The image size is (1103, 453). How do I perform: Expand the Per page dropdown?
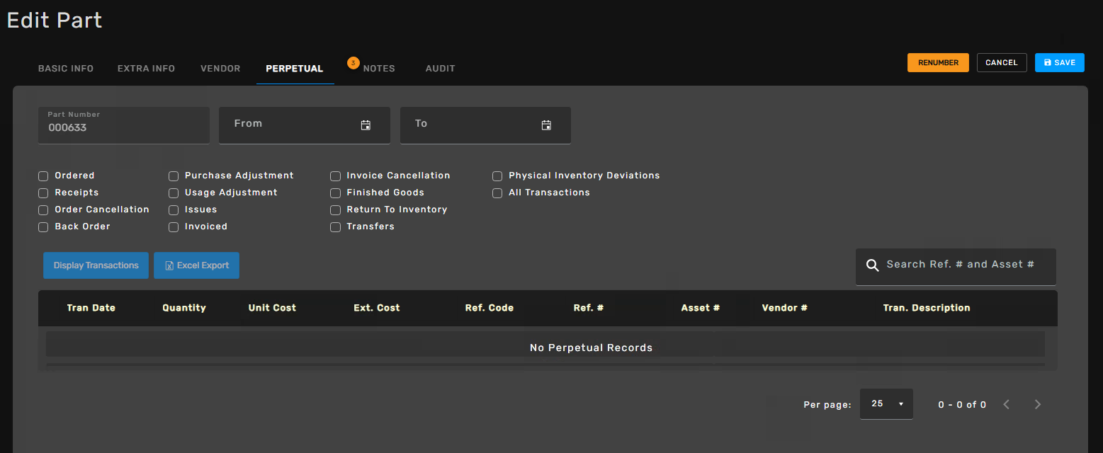click(886, 404)
